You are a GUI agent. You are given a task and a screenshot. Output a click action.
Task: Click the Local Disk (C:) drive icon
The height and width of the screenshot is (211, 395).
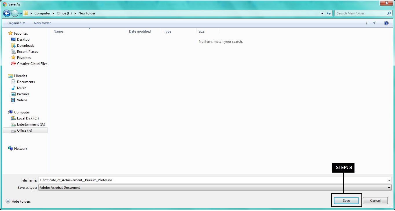click(13, 118)
